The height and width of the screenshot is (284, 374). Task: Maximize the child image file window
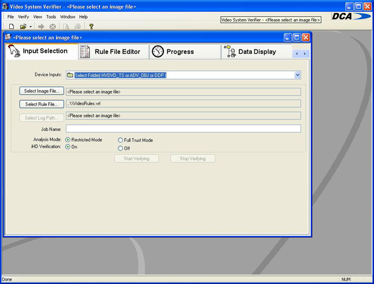(297, 38)
